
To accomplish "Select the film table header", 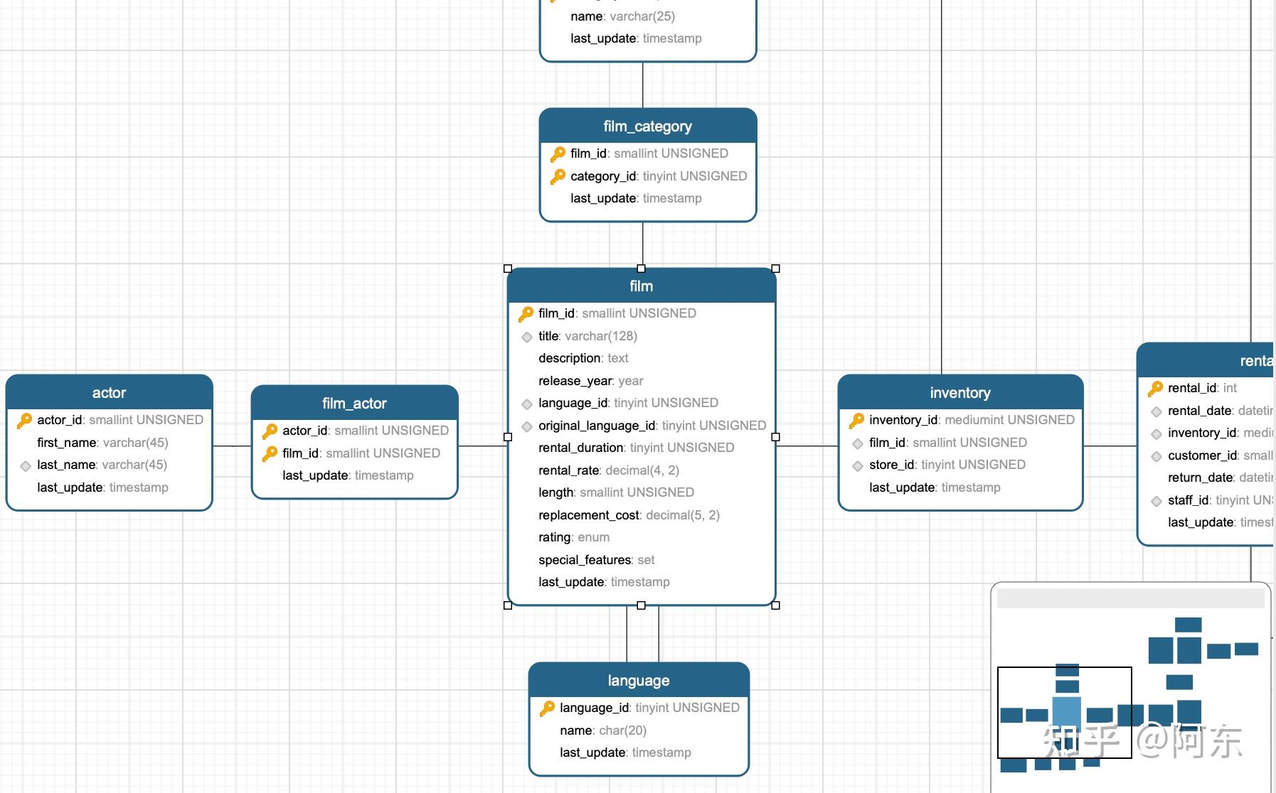I will (x=642, y=286).
